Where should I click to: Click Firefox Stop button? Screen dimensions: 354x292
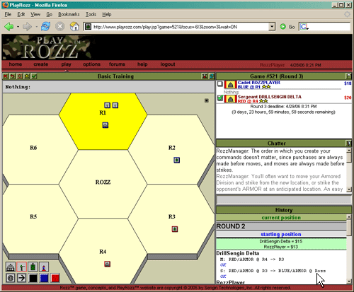tap(60, 27)
